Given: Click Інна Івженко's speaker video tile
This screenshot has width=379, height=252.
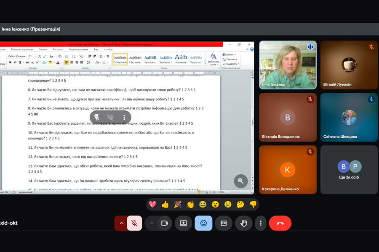Looking at the screenshot, I should [288, 65].
